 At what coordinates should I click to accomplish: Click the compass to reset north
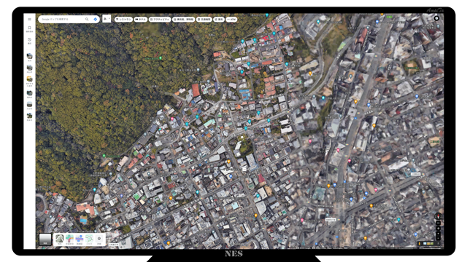438,216
